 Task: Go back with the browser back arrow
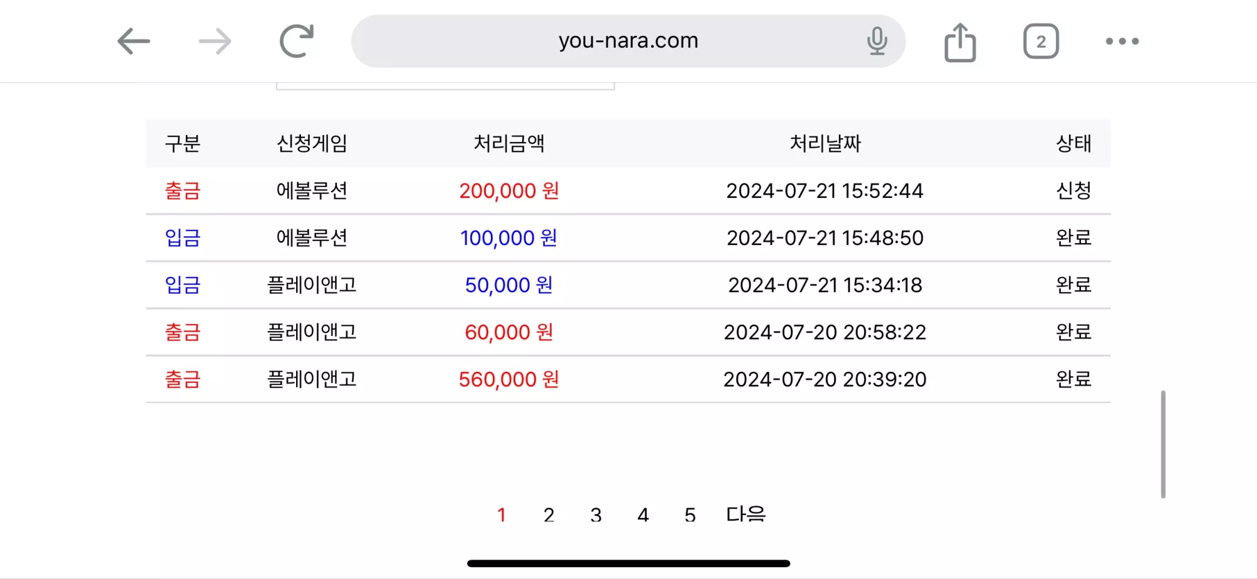coord(133,41)
